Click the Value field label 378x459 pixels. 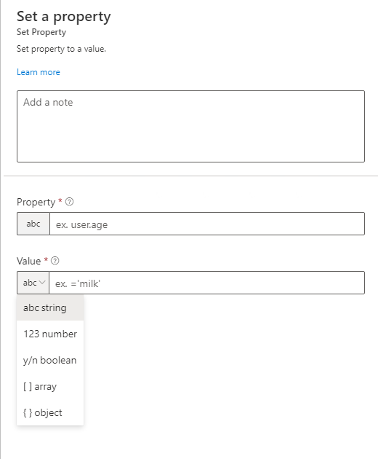coord(28,261)
